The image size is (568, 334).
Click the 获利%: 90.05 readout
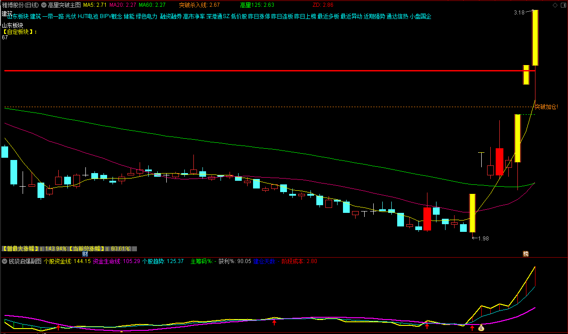point(235,261)
